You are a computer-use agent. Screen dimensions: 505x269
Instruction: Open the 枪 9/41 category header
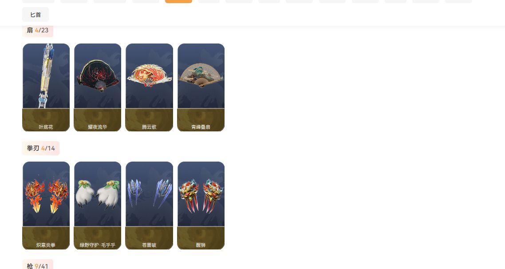38,265
